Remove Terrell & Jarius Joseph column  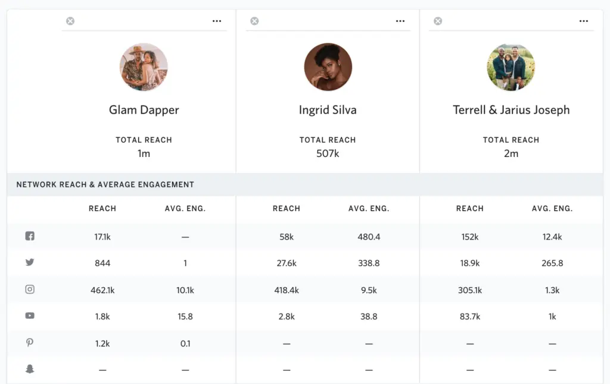[x=438, y=21]
